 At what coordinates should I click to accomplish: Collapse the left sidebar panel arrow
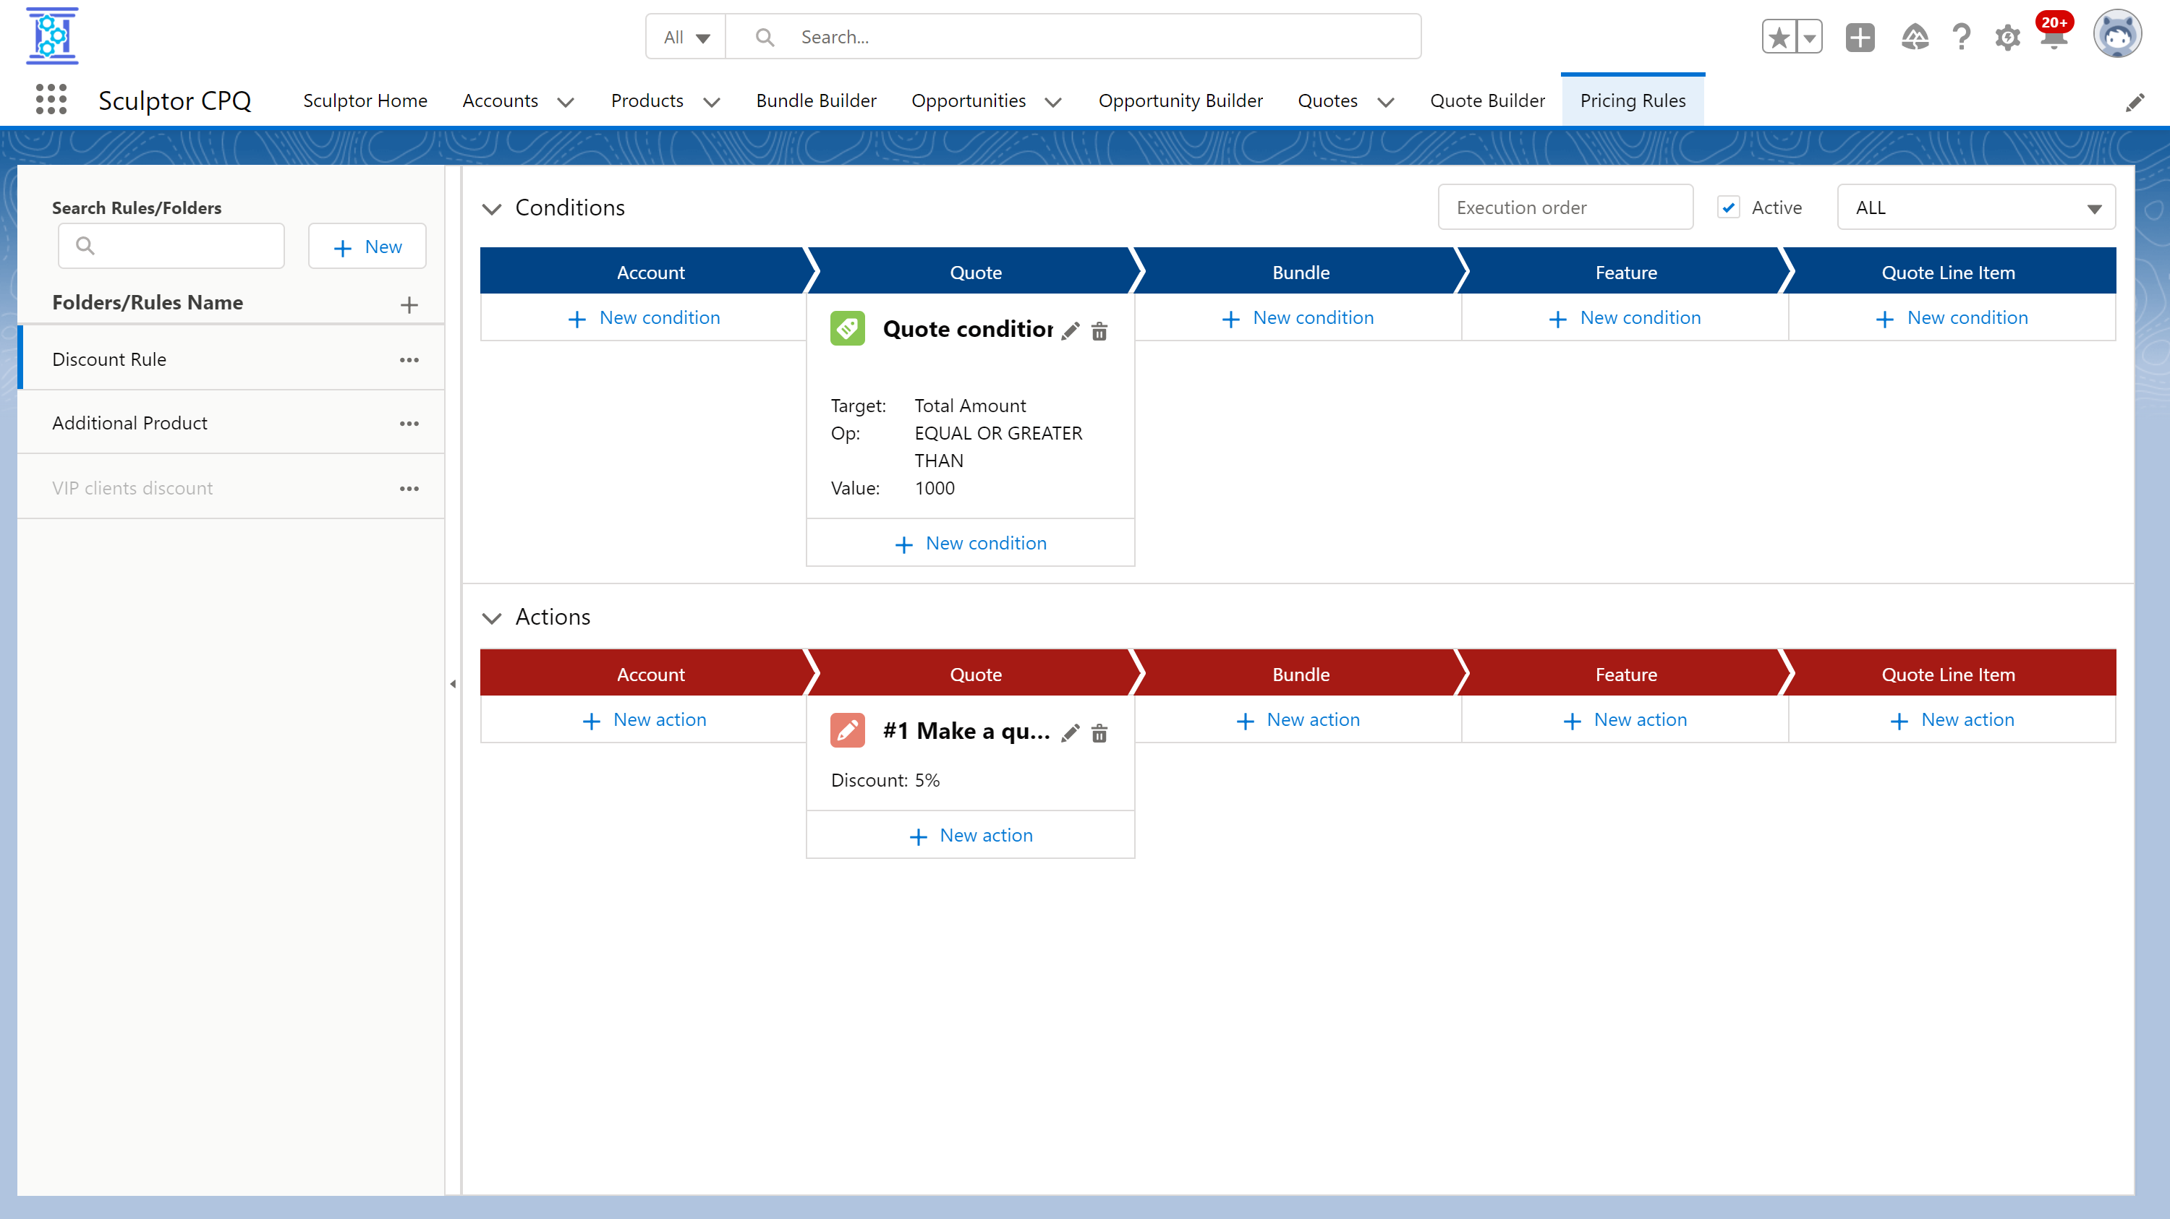pos(454,683)
